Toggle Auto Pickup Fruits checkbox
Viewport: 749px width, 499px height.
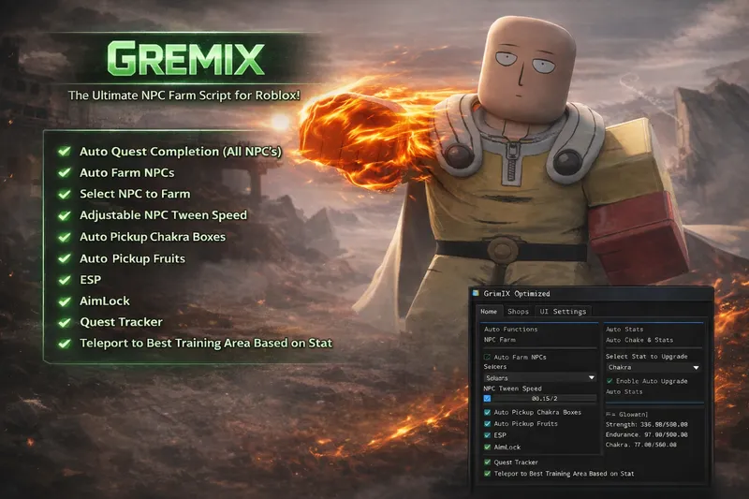pos(487,423)
